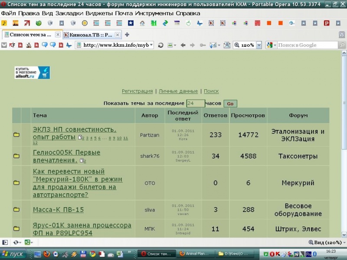This screenshot has width=347, height=260.
Task: Click the back navigation arrow
Action: point(183,45)
